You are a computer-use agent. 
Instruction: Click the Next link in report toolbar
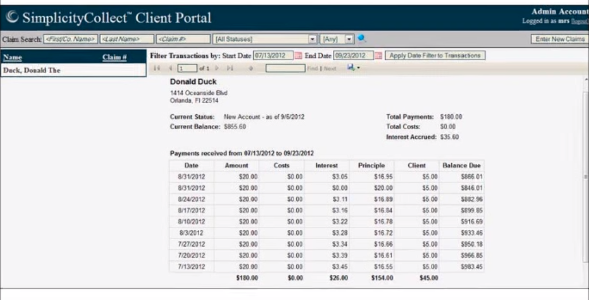pyautogui.click(x=330, y=68)
